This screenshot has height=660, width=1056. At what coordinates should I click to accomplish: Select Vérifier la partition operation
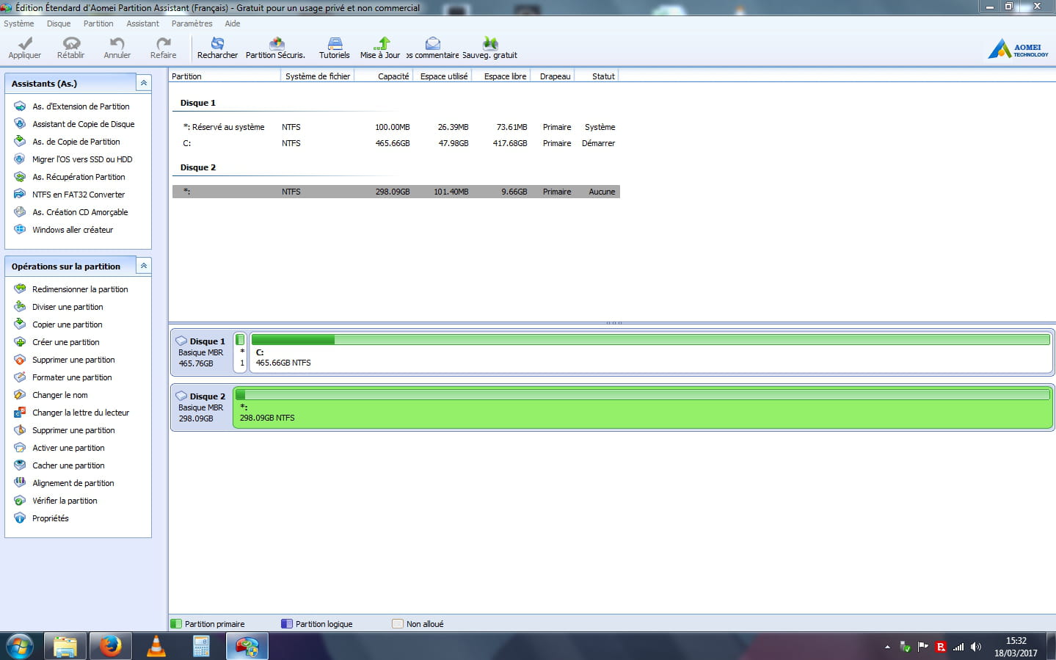click(x=65, y=501)
